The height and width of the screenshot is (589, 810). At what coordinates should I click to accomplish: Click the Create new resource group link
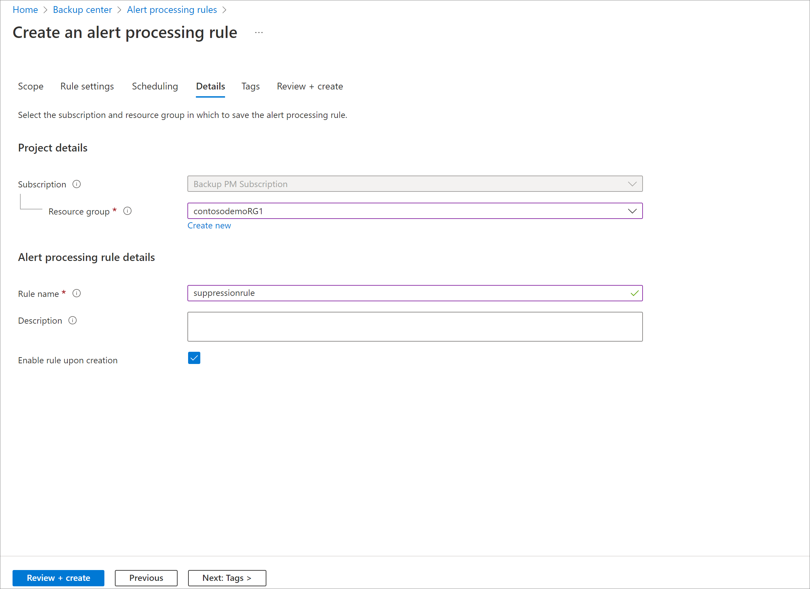pyautogui.click(x=209, y=226)
